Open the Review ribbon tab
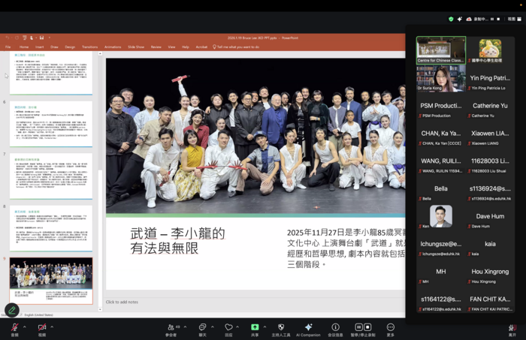Viewport: 526px width, 340px height. coord(156,47)
